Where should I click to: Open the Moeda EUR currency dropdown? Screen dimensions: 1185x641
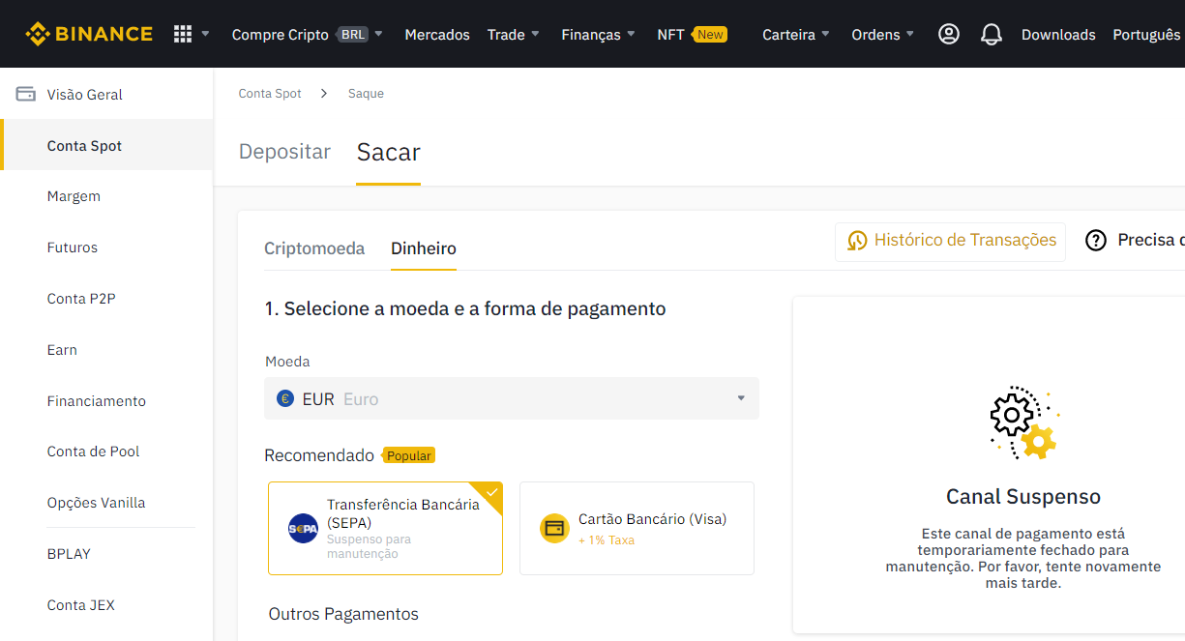coord(511,398)
